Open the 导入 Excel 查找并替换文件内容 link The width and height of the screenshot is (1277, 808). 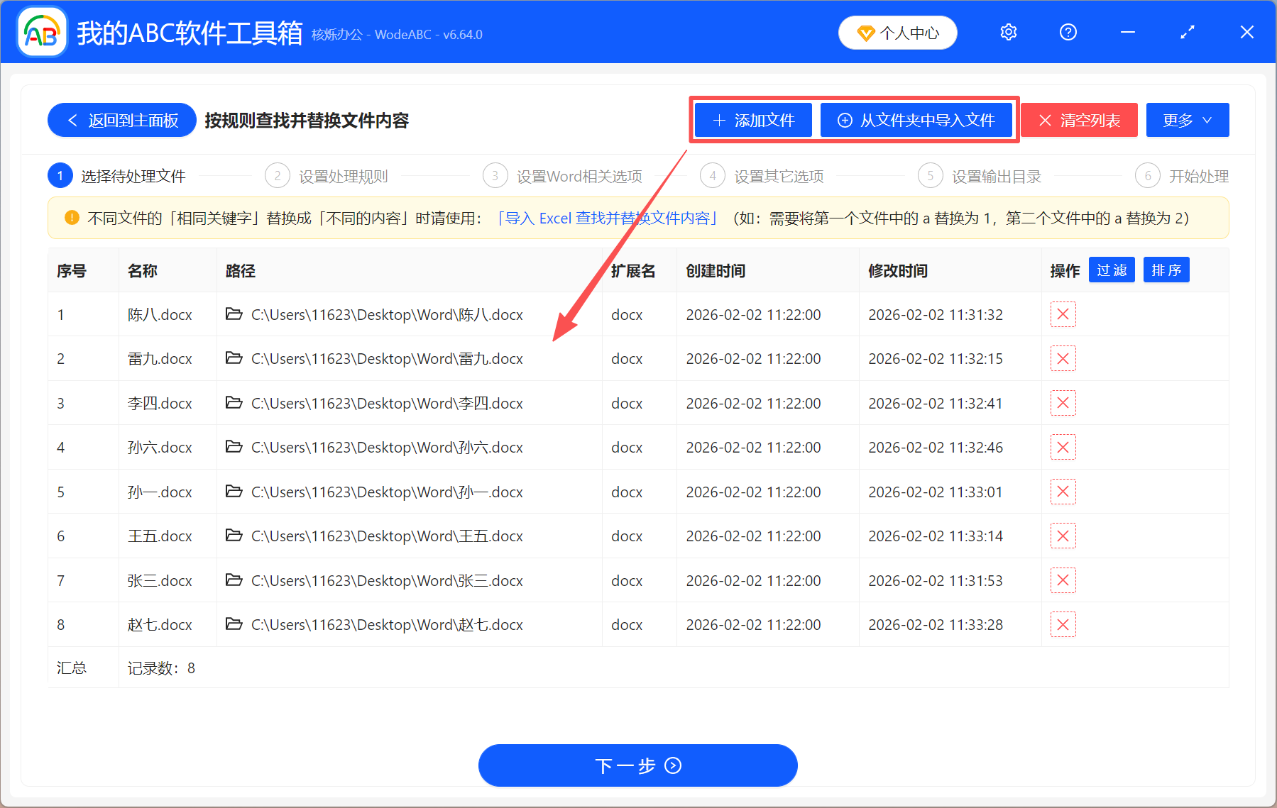[607, 218]
